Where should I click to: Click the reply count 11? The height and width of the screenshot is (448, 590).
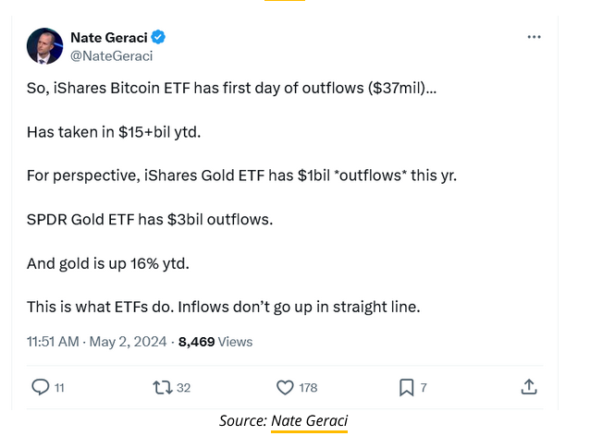click(59, 388)
